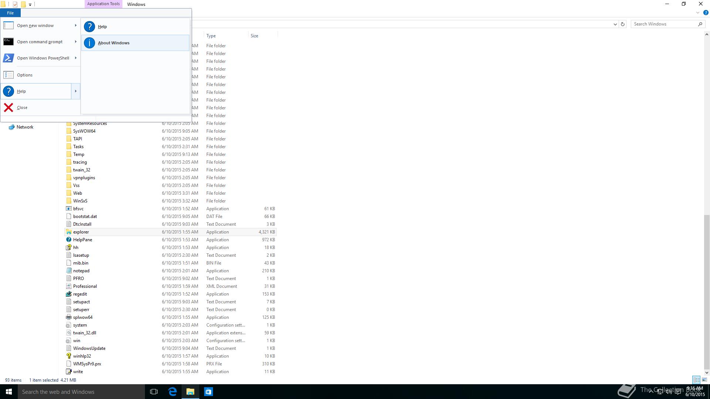This screenshot has width=710, height=399.
Task: Click the Explorer help icon top right
Action: [706, 13]
